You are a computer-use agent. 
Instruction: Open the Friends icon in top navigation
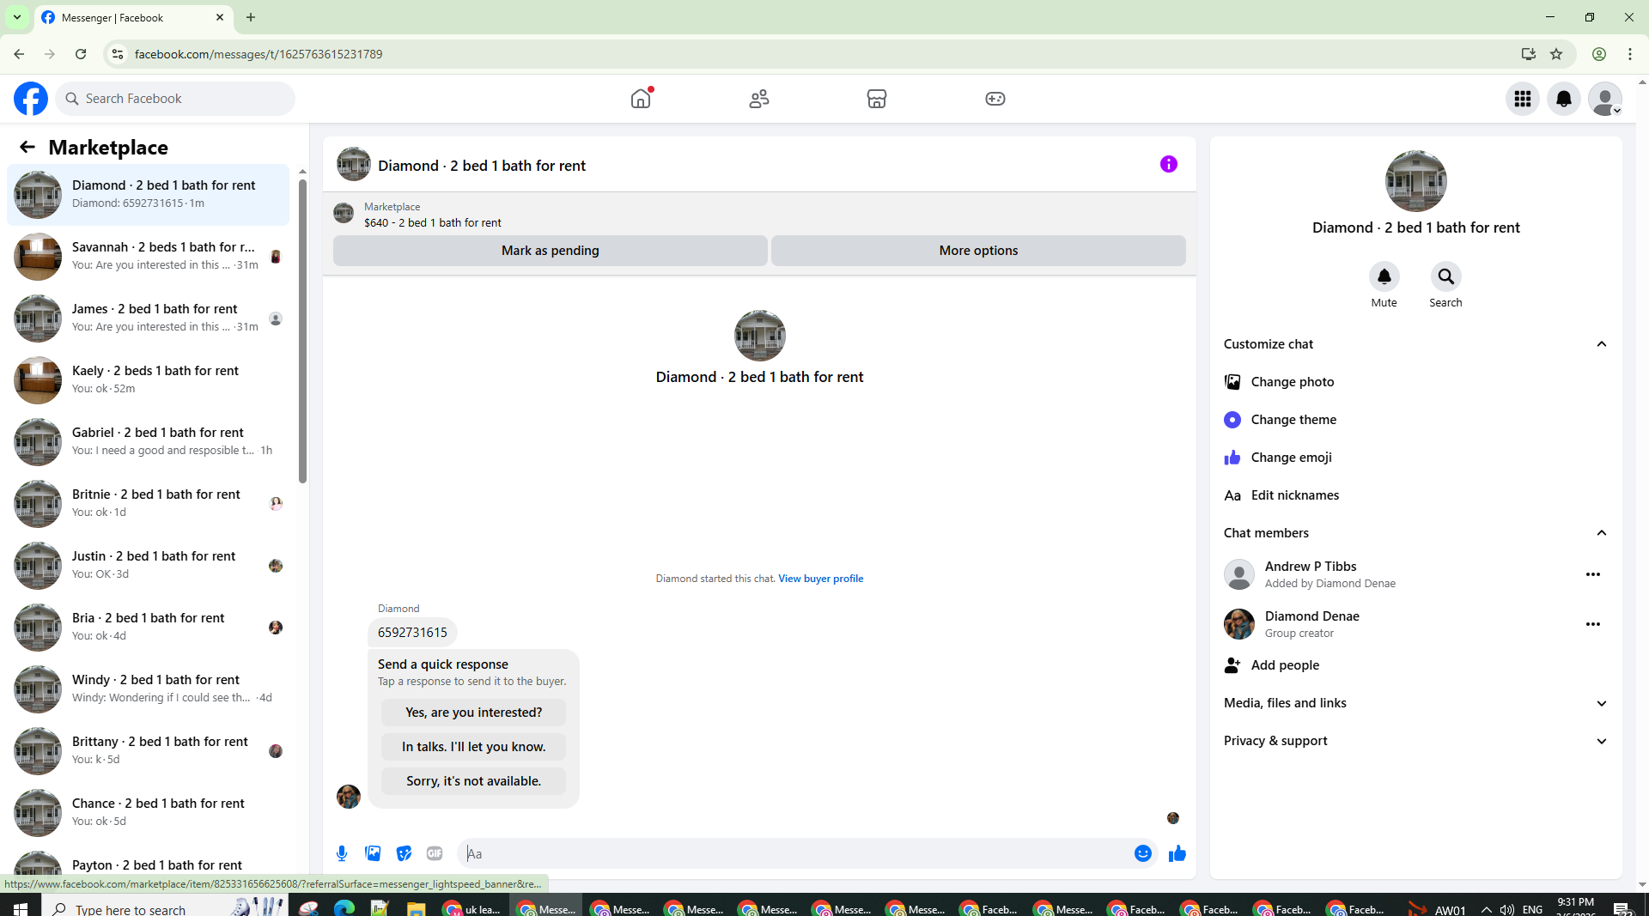coord(759,99)
